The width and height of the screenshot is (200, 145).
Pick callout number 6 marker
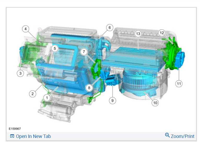110,27
